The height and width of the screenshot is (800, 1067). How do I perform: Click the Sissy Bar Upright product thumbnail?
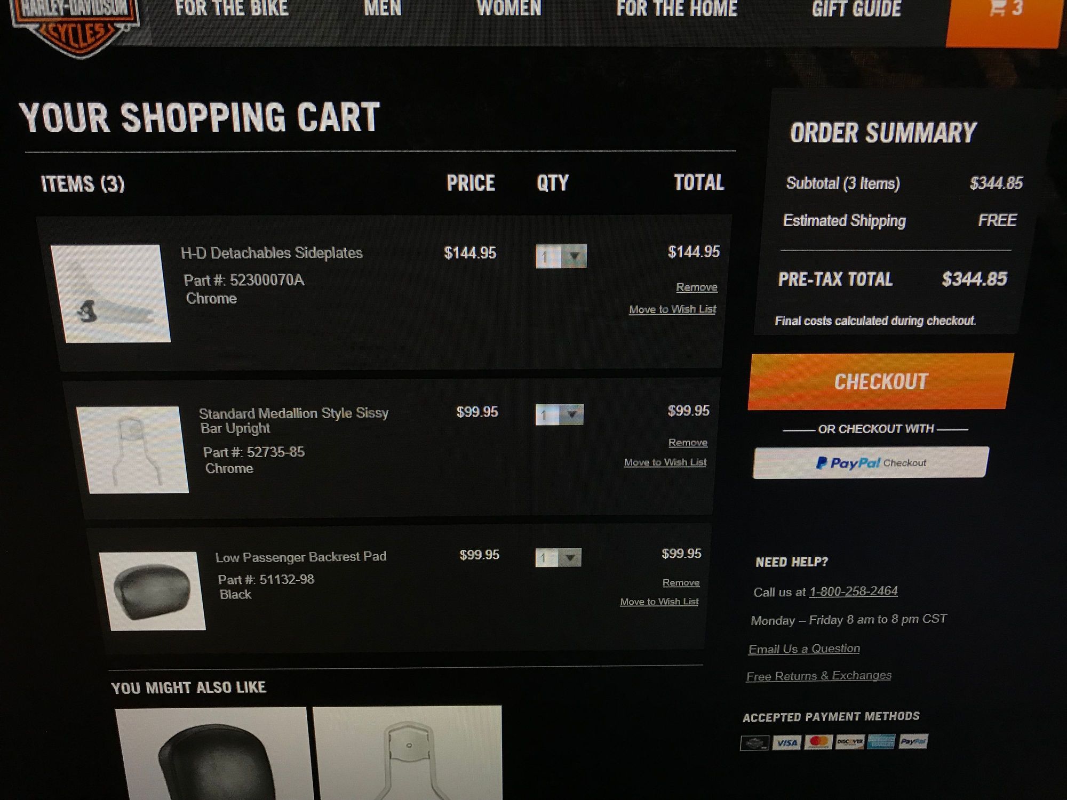point(132,450)
